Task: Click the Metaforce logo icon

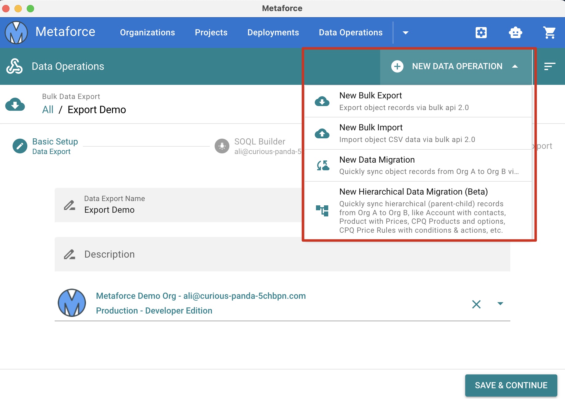Action: pyautogui.click(x=16, y=33)
